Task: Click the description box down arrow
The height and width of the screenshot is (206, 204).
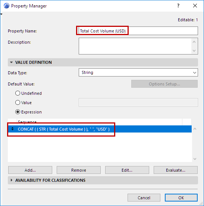Action: (194, 51)
